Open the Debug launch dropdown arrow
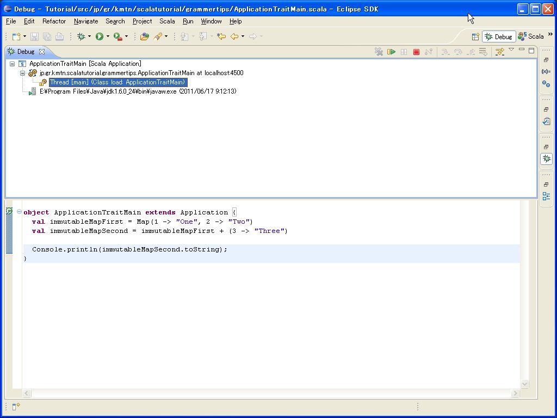Screen dimensions: 557x418 coord(89,36)
